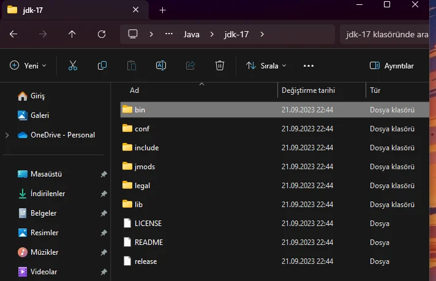Image resolution: width=436 pixels, height=281 pixels.
Task: Open the Yeni new item dropdown
Action: (28, 66)
